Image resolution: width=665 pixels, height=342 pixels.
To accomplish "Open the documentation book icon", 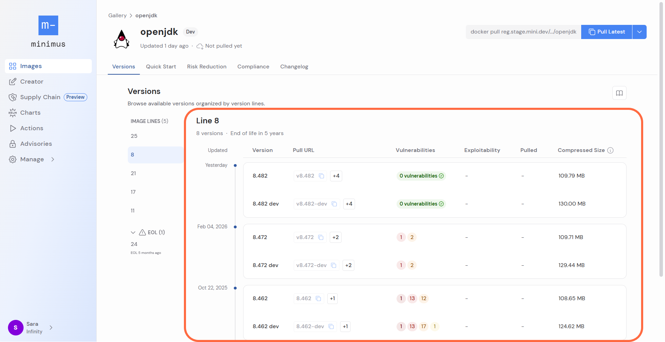I will 619,93.
